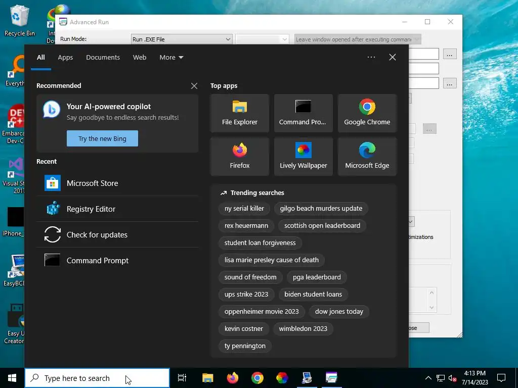This screenshot has width=518, height=388.
Task: Switch to the Documents tab
Action: pyautogui.click(x=103, y=58)
